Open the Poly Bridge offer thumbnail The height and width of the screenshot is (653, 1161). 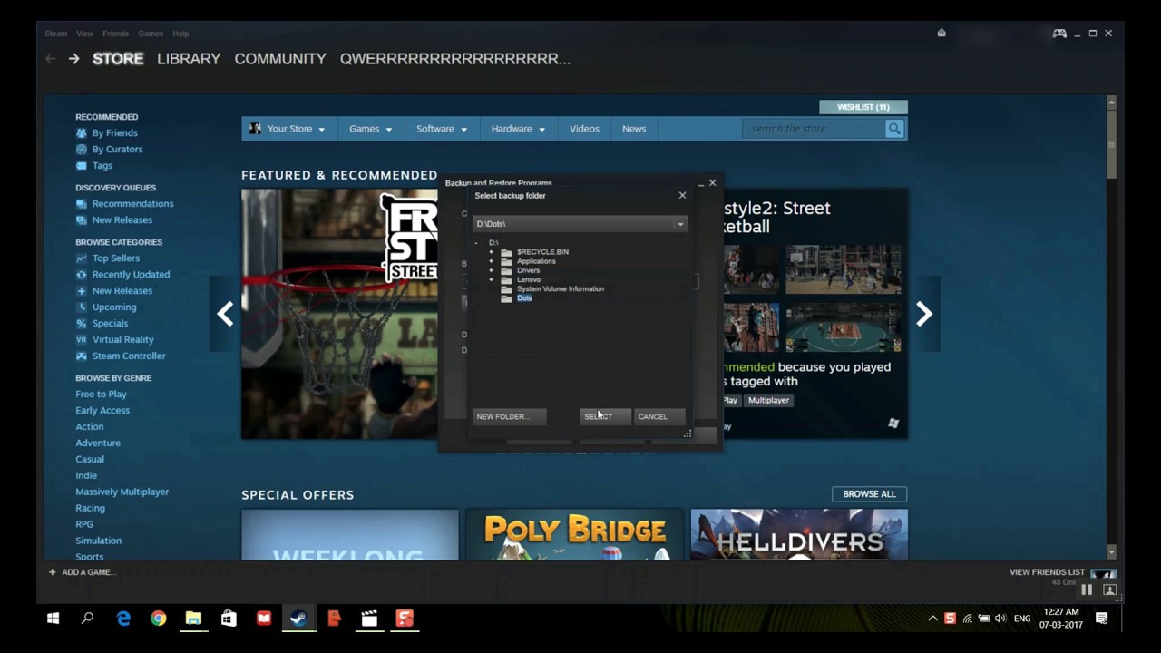click(574, 534)
